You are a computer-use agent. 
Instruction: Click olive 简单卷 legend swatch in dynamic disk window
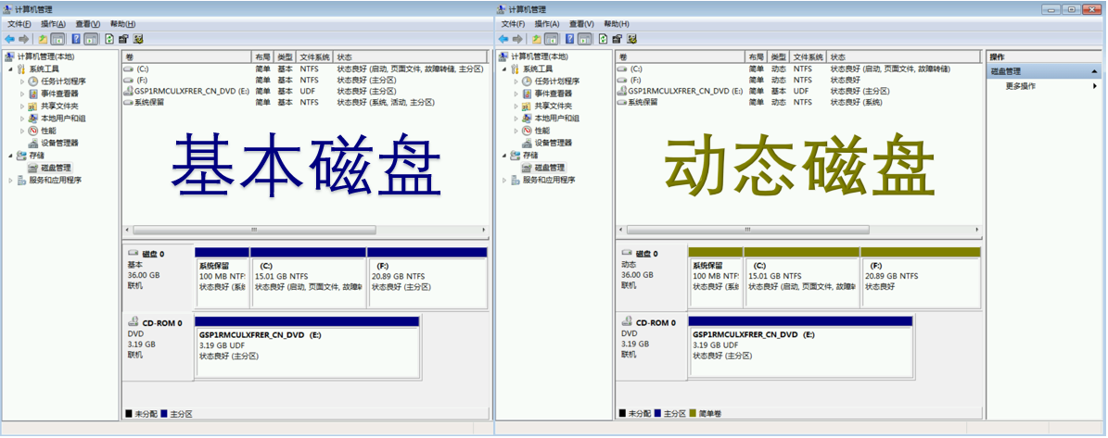[693, 413]
